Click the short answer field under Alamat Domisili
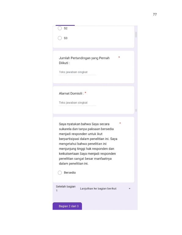 (x=77, y=103)
